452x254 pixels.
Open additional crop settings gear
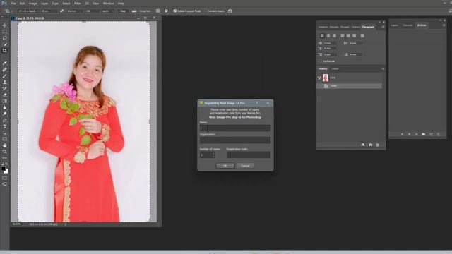point(166,11)
